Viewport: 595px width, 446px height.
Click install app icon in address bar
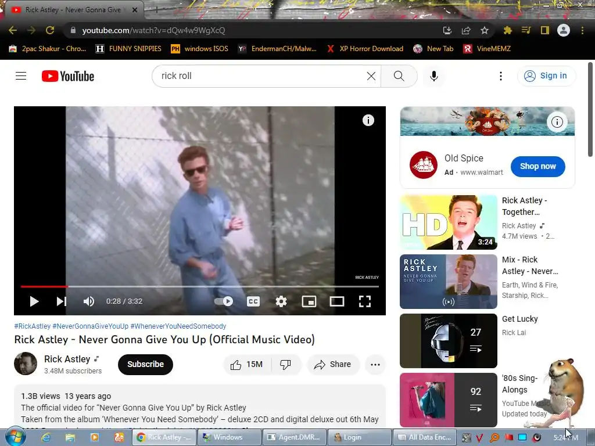[x=447, y=30]
